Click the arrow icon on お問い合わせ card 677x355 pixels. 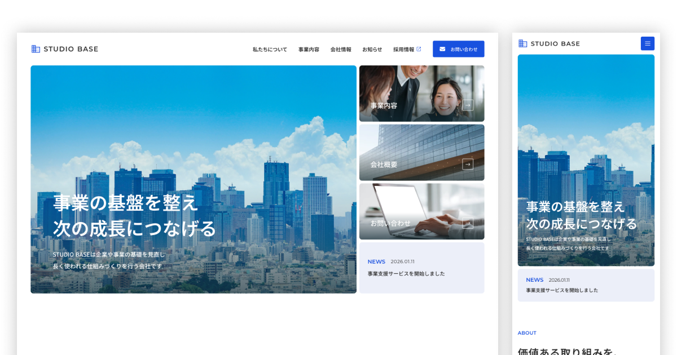click(468, 223)
